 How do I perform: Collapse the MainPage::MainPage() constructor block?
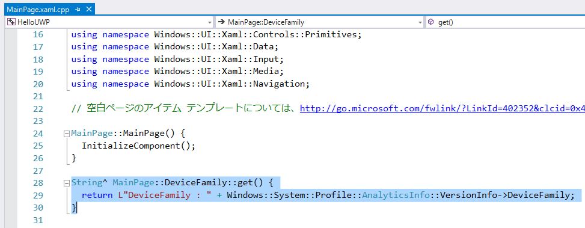[67, 134]
